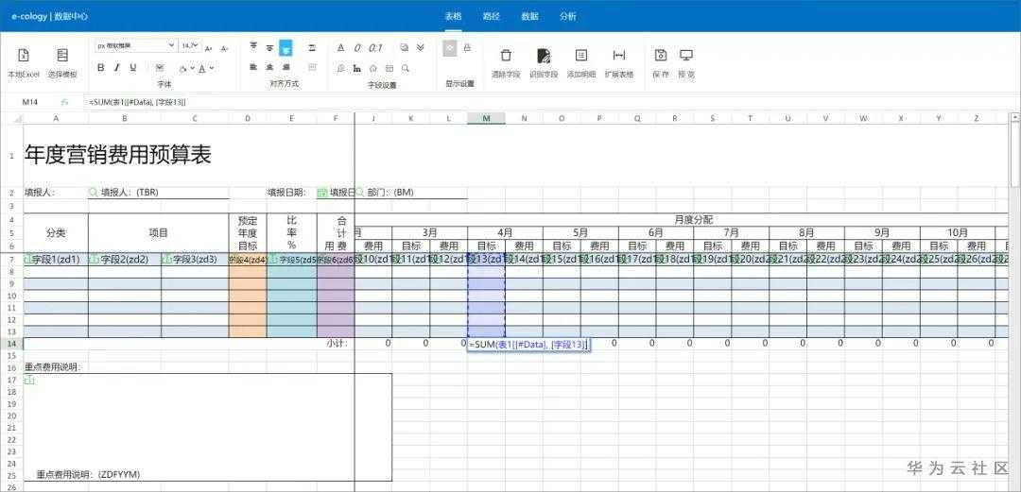The height and width of the screenshot is (492, 1021).
Task: Select row header 14
Action: click(x=11, y=344)
